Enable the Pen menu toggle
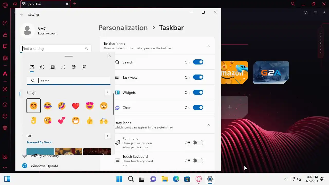 point(198,143)
